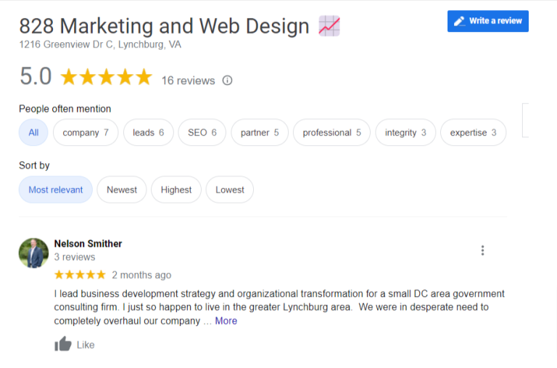Click the thumbs-up Like icon
This screenshot has height=368, width=557.
coord(63,344)
